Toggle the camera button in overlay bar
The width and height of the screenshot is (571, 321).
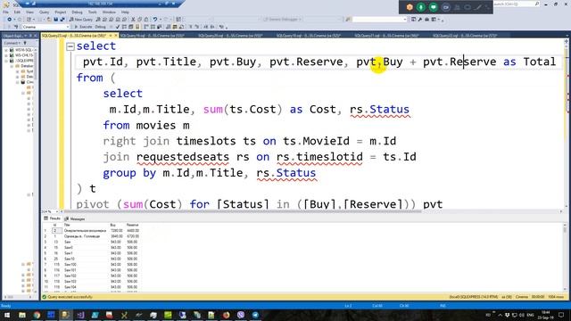pos(446,7)
